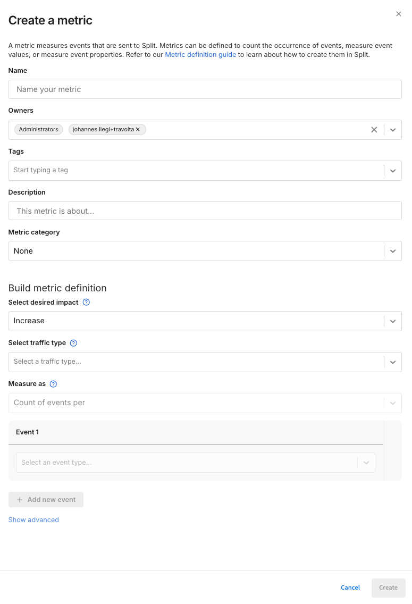Click the Administrators owner chip
The width and height of the screenshot is (412, 604).
click(x=38, y=129)
